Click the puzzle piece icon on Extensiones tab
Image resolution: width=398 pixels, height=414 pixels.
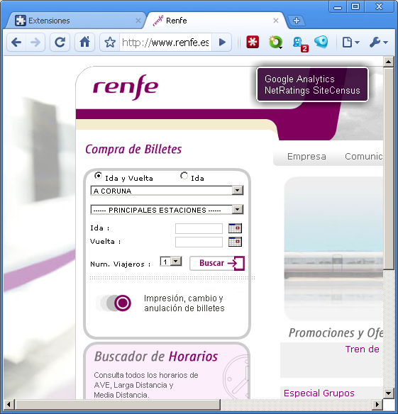21,21
